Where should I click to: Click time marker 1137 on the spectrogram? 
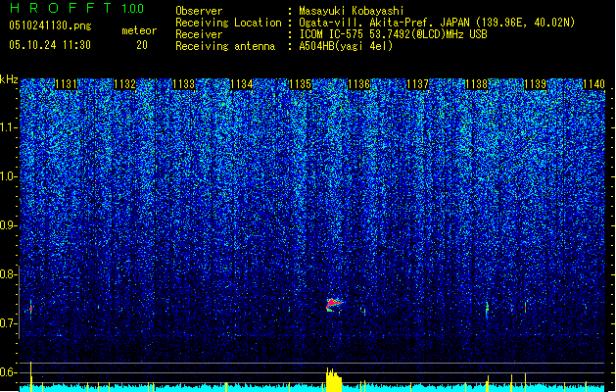click(417, 84)
